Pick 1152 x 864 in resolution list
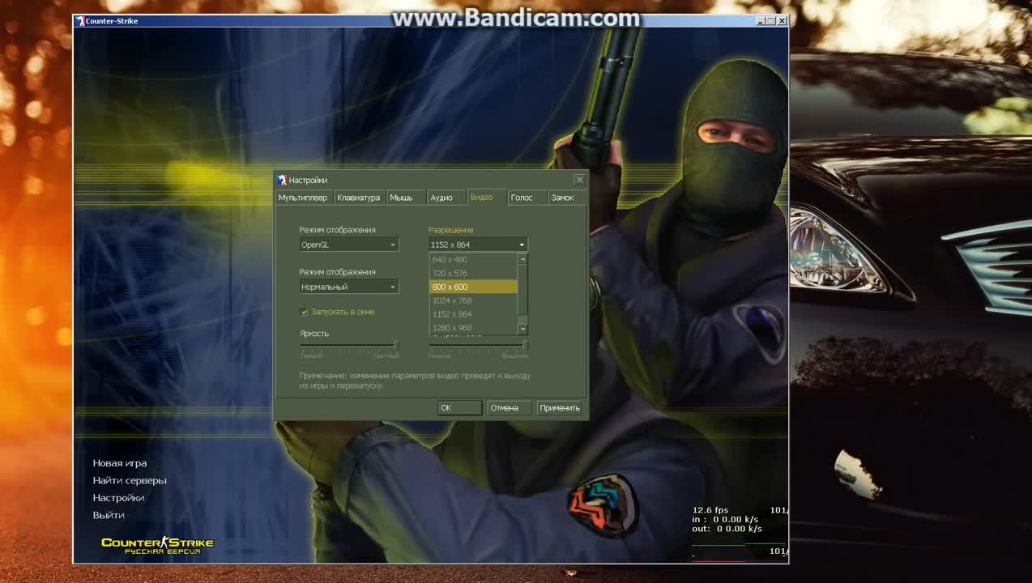This screenshot has height=583, width=1032. pyautogui.click(x=473, y=314)
